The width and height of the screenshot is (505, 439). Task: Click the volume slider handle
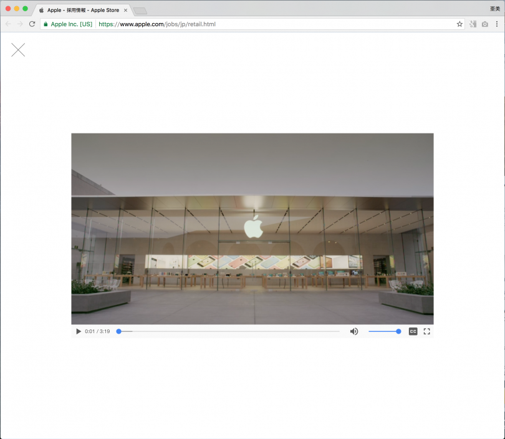click(x=398, y=331)
